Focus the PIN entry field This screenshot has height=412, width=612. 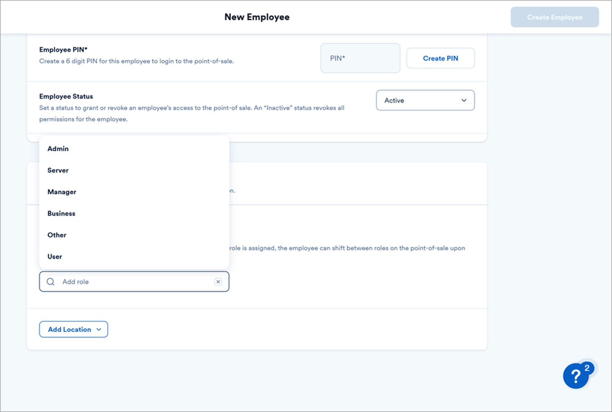click(x=360, y=58)
